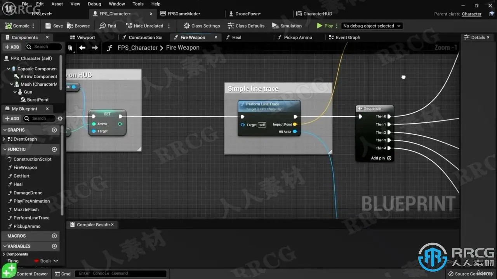Open the Debug menu
Image resolution: width=497 pixels, height=279 pixels.
click(94, 4)
